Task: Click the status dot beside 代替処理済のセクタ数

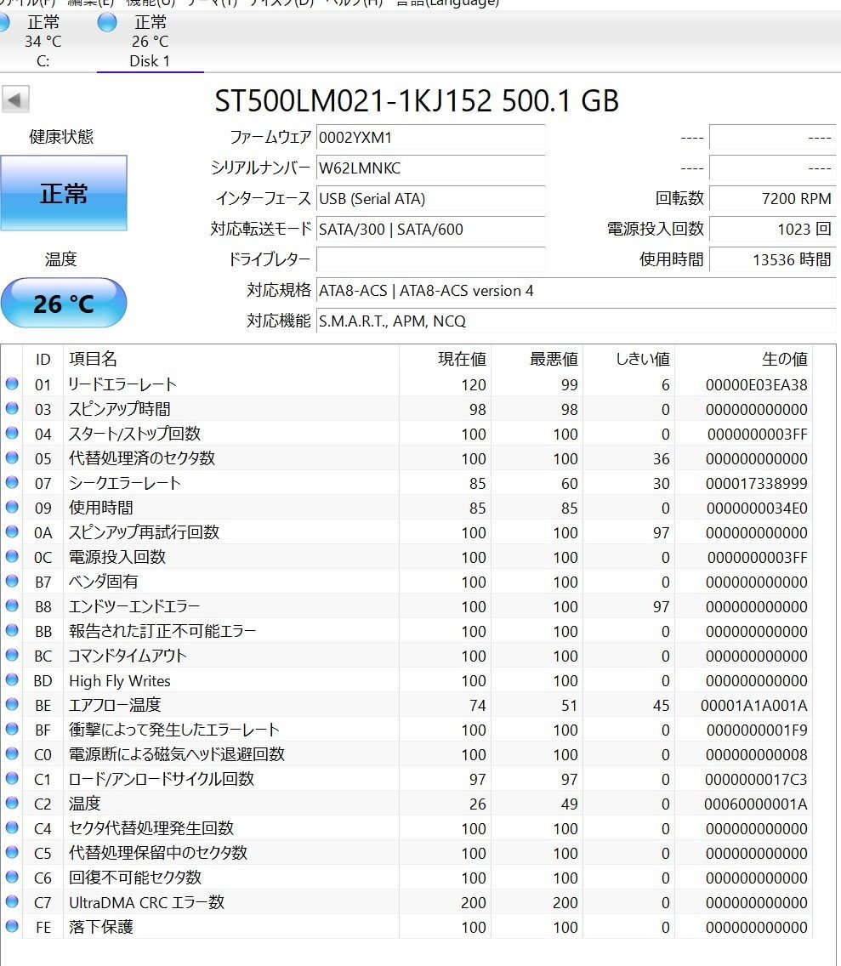Action: click(12, 458)
